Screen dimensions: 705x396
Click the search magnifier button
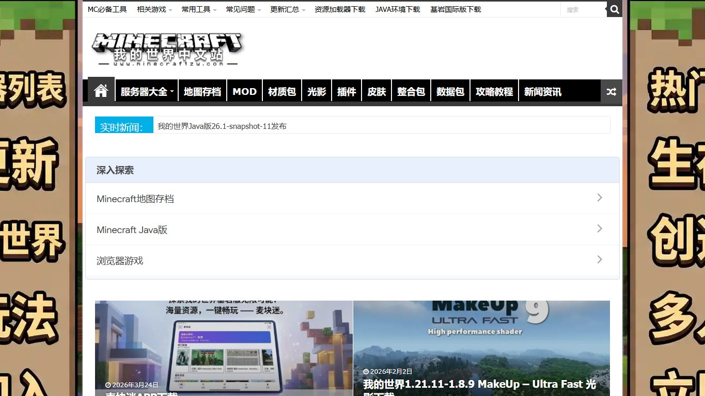(614, 9)
